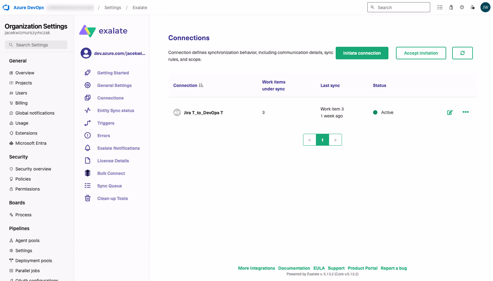Screen dimensions: 493x281
Task: Open the Settings breadcrumb link
Action: [113, 8]
